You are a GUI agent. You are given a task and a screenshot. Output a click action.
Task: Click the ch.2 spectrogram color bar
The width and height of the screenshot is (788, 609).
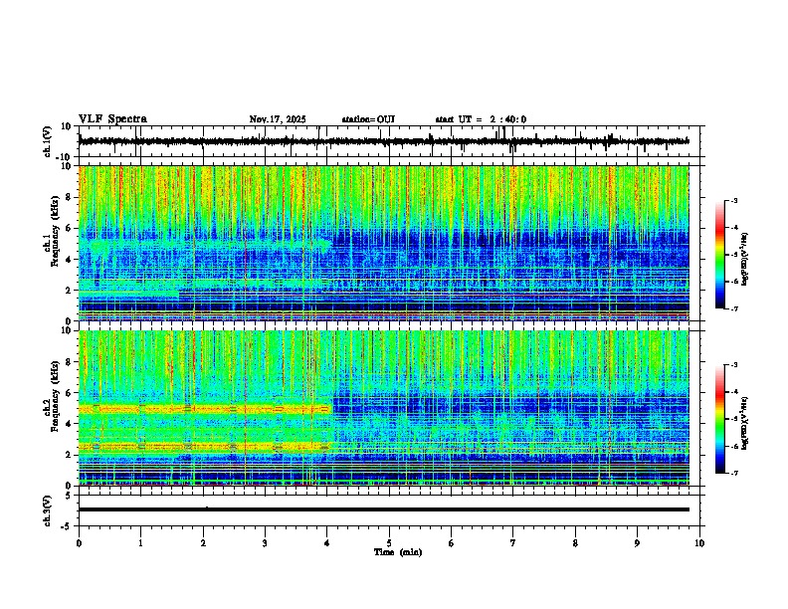(x=720, y=419)
